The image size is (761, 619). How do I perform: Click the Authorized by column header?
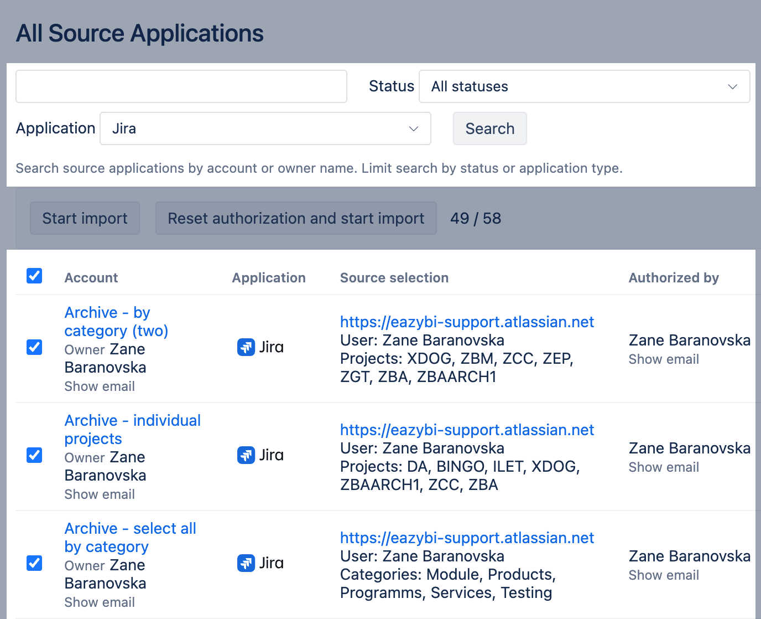point(674,278)
